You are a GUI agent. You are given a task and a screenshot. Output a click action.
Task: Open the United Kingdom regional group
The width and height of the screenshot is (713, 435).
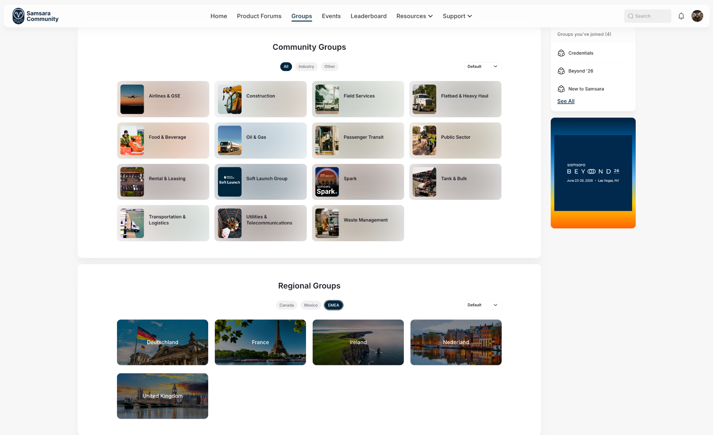point(163,396)
